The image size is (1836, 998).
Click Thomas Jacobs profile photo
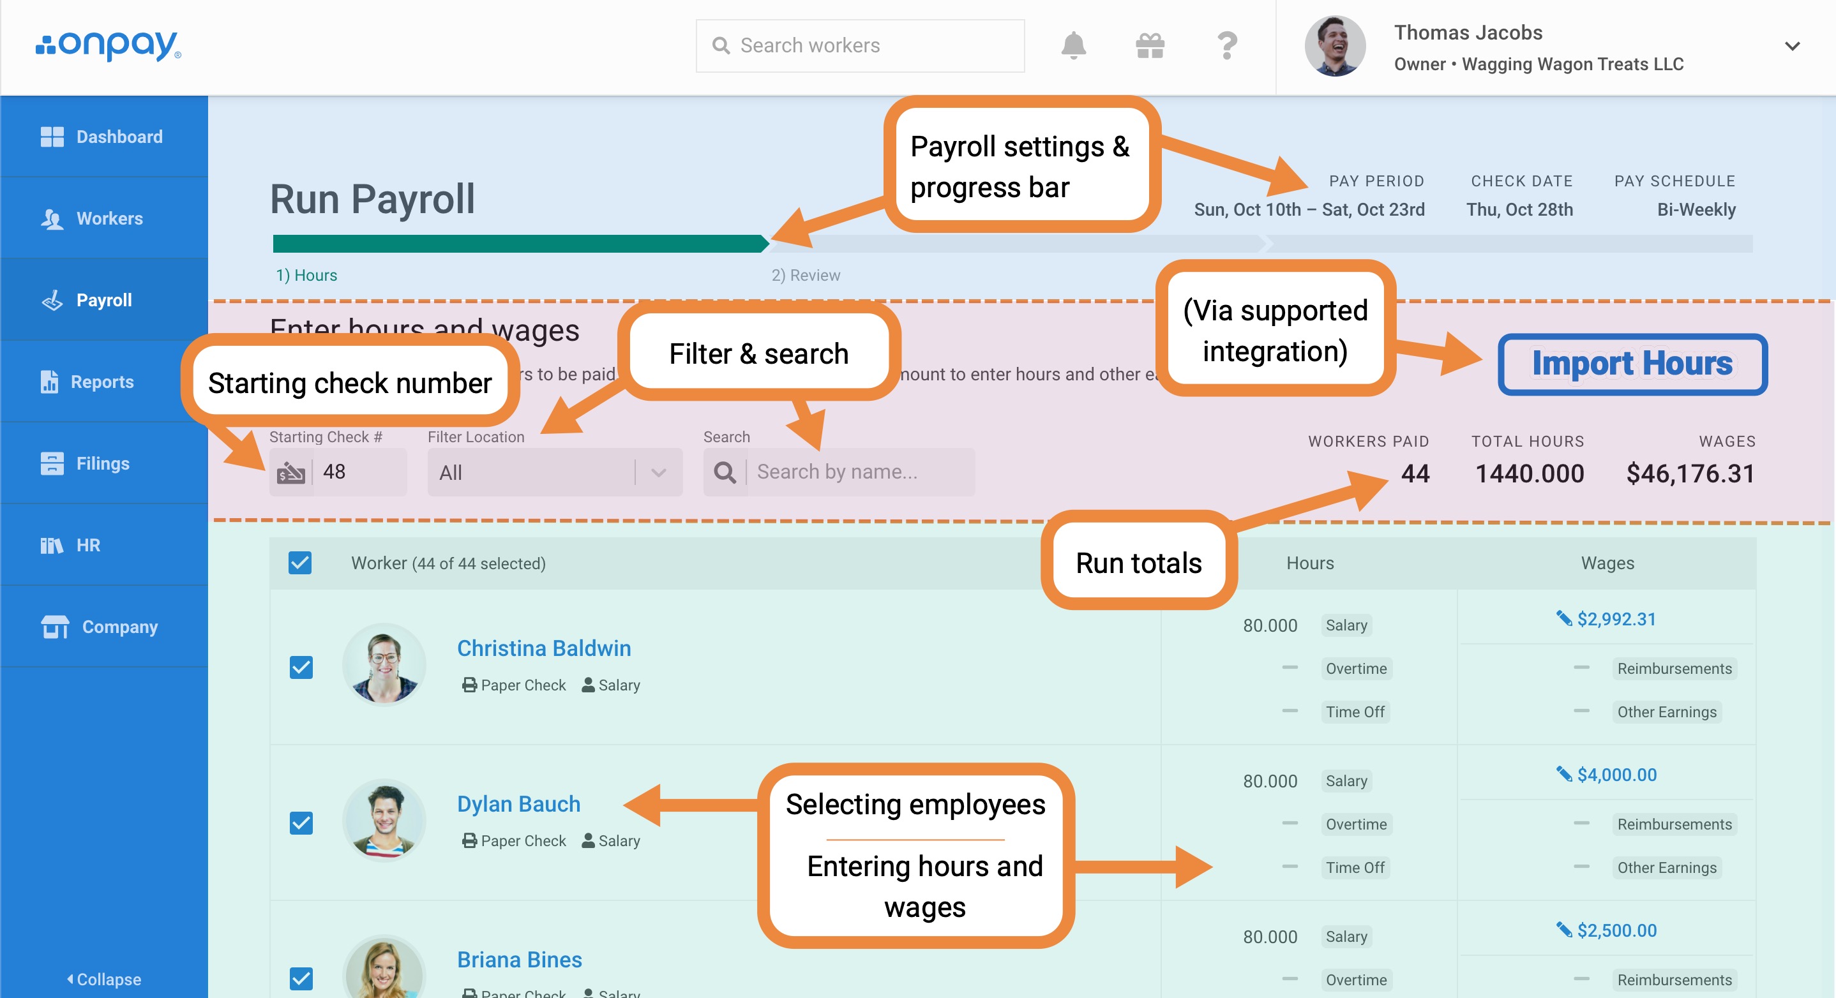1334,47
